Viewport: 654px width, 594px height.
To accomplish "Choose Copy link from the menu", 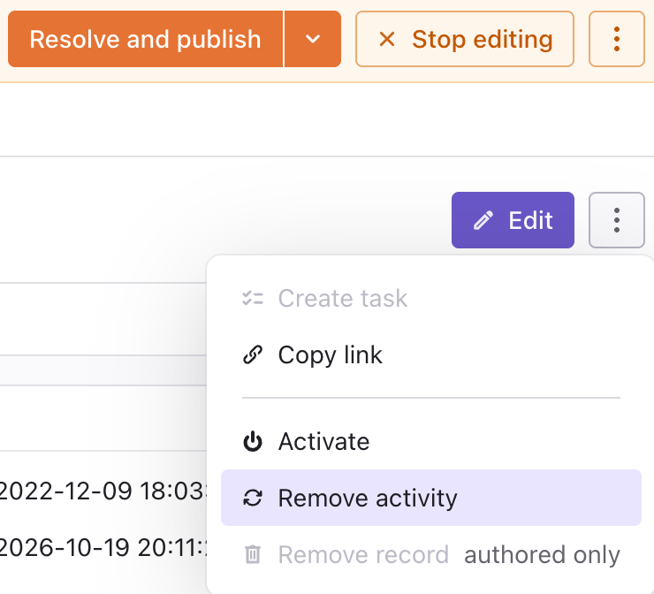I will point(431,355).
